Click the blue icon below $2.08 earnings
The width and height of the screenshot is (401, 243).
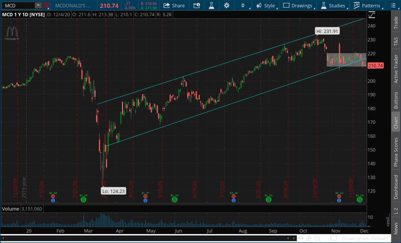(x=53, y=201)
